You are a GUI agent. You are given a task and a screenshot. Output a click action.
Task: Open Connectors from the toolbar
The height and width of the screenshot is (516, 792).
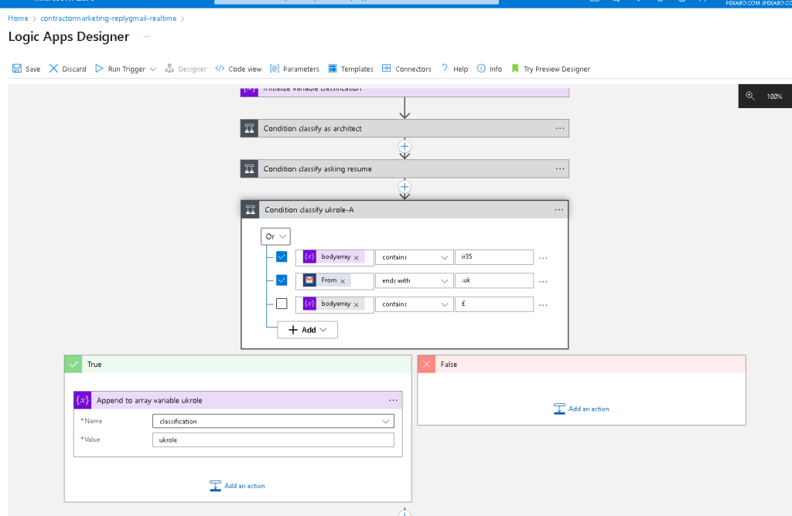coord(407,69)
